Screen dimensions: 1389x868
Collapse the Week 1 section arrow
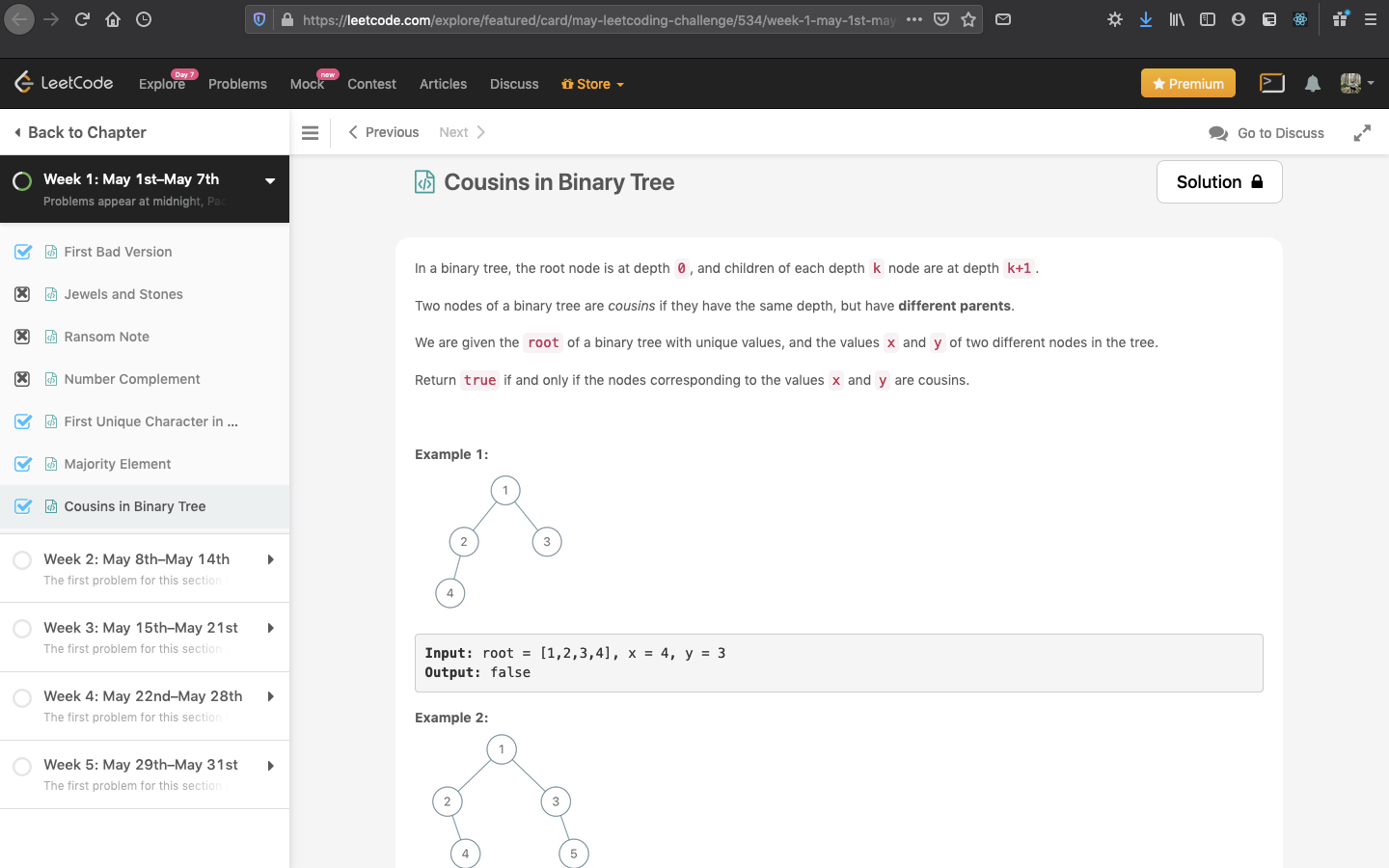[270, 180]
